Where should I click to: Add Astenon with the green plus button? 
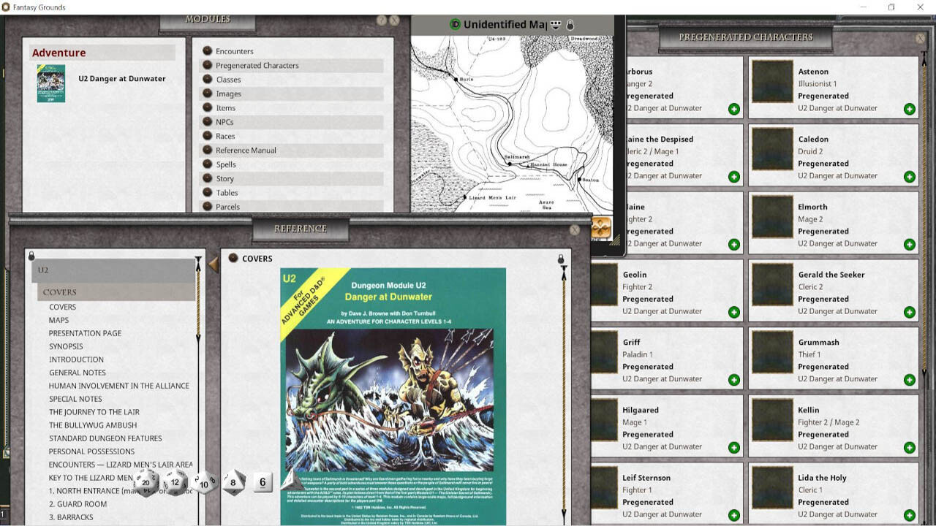[x=909, y=108]
